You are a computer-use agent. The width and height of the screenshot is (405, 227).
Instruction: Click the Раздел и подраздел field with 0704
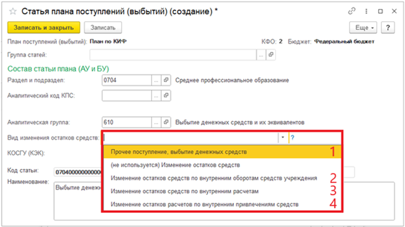coord(126,81)
